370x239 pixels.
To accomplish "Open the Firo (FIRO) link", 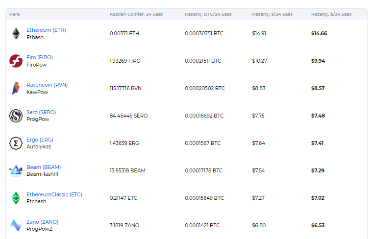I will pyautogui.click(x=40, y=57).
